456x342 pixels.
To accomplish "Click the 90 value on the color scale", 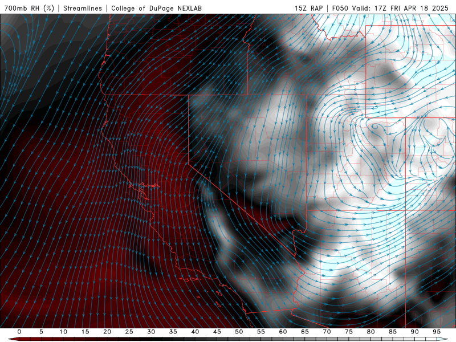I will pyautogui.click(x=414, y=332).
